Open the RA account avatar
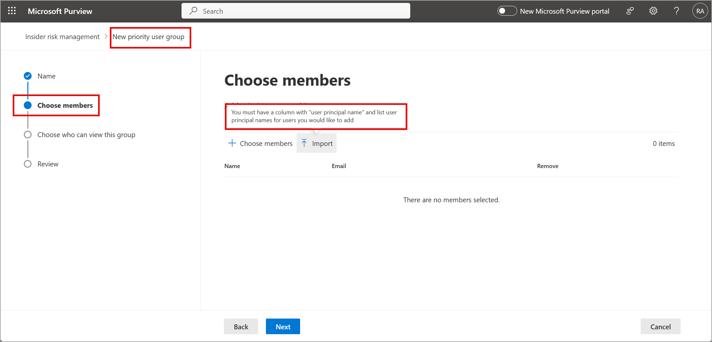This screenshot has width=712, height=342. click(700, 11)
